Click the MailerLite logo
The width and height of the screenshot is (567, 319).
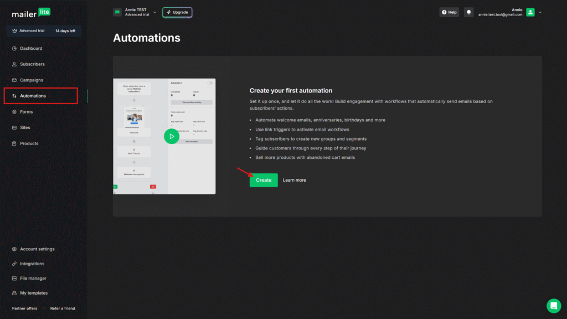coord(31,13)
